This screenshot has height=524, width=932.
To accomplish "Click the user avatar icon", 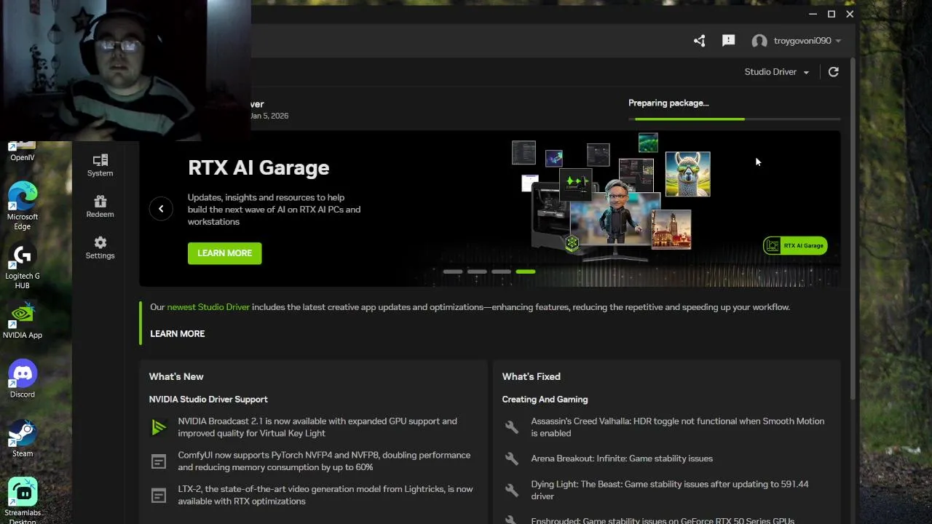I will pos(759,41).
